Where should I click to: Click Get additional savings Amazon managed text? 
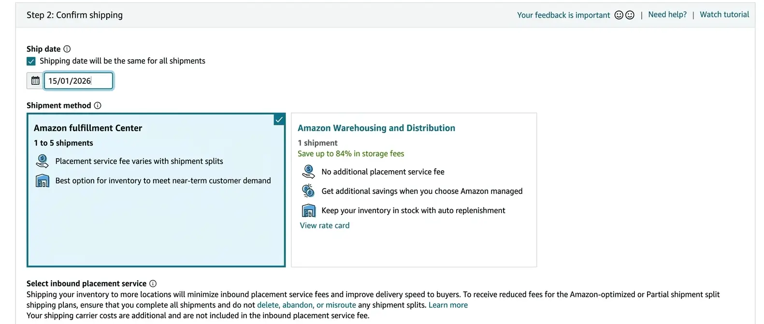tap(422, 191)
